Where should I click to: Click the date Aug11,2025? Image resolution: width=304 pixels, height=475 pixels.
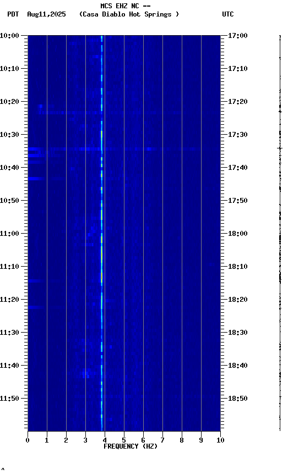(46, 14)
